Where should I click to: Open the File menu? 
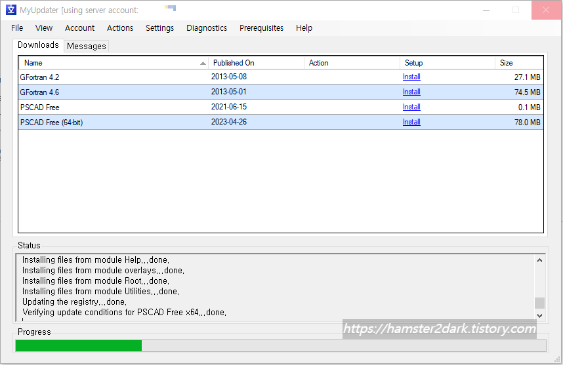pos(17,28)
